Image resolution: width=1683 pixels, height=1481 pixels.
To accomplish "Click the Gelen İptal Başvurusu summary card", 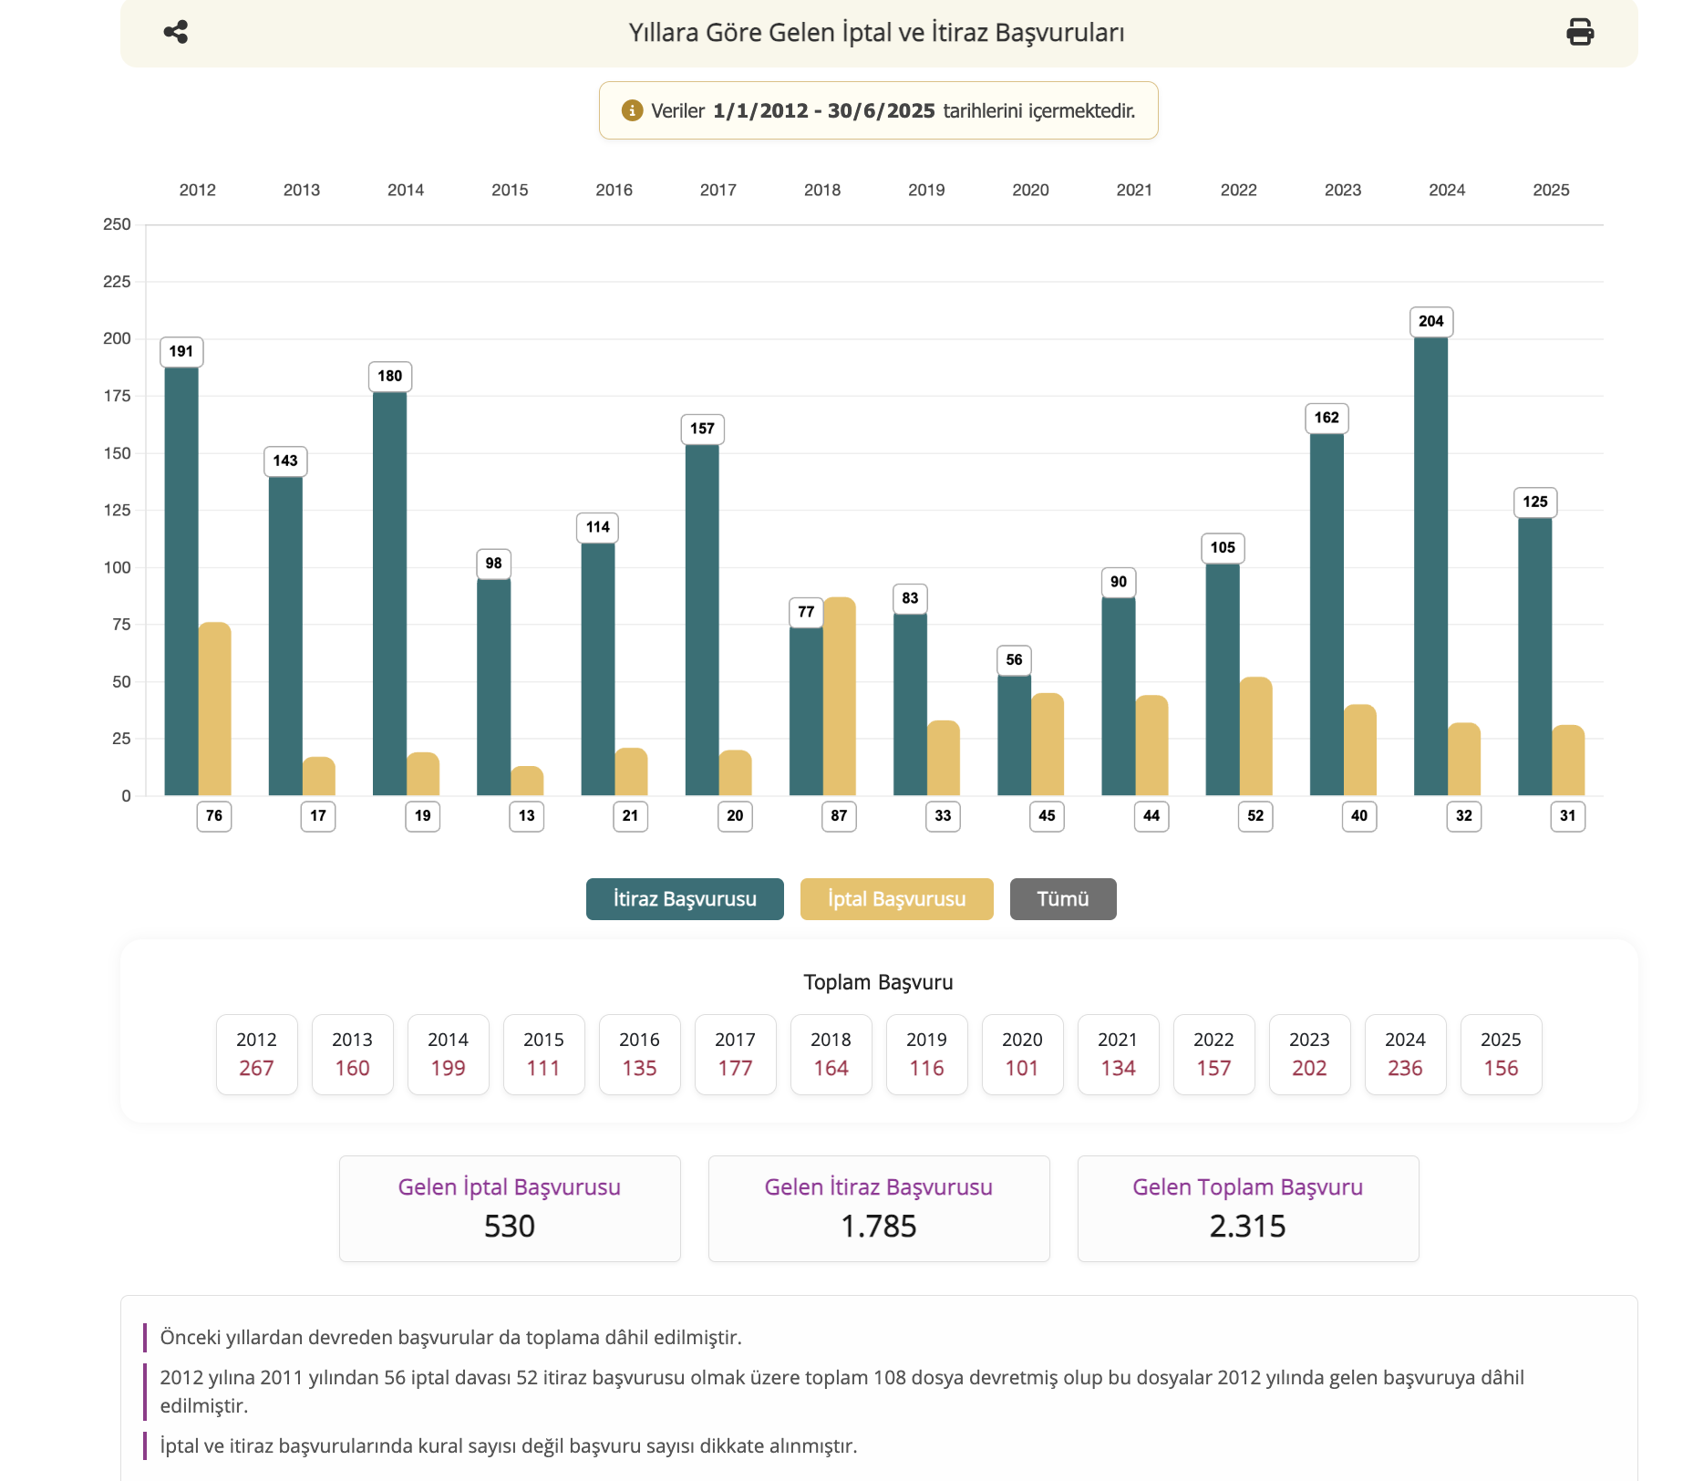I will coord(510,1208).
